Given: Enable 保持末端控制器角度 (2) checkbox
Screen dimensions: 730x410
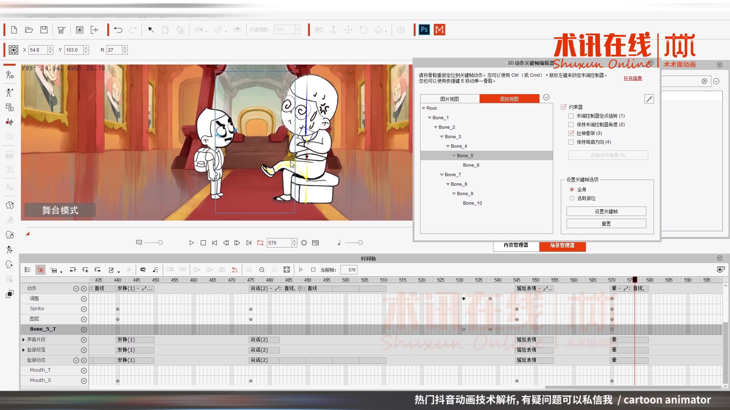Looking at the screenshot, I should click(571, 125).
